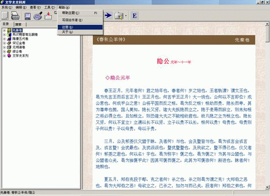Screen dimensions: 270x196
Task: Open the 工具 menu in the menu bar
Action: (50, 7)
